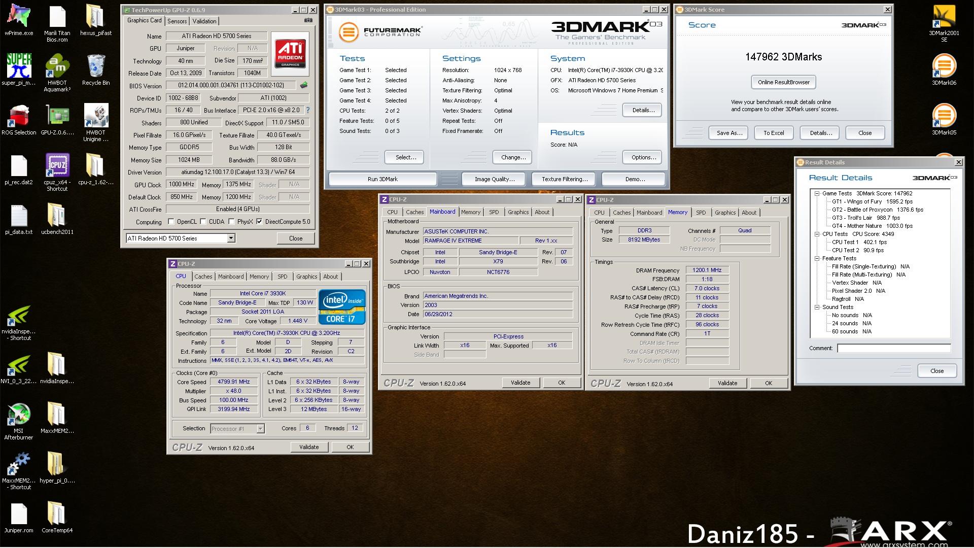Open SPD tab in Mainboard CPU-Z window
The width and height of the screenshot is (974, 548).
tap(494, 212)
